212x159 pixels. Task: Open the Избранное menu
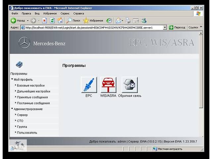click(x=50, y=14)
